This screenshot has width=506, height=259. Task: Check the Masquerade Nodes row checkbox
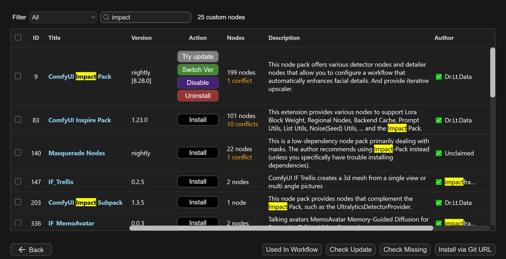pyautogui.click(x=18, y=153)
